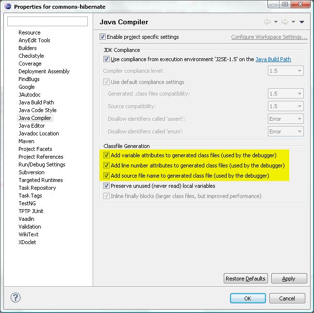Select Google in the list
Image resolution: width=314 pixels, height=313 pixels.
(26, 87)
